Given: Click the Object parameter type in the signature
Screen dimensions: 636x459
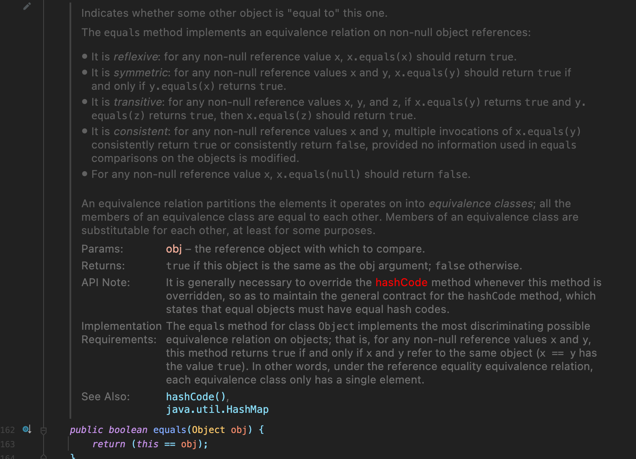Looking at the screenshot, I should 208,430.
